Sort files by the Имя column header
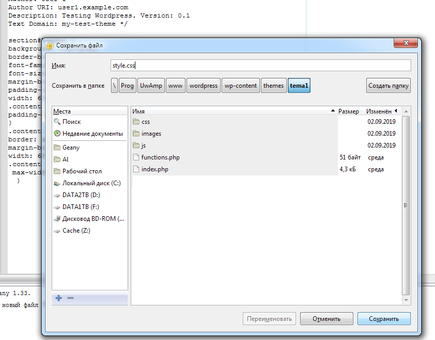 pyautogui.click(x=232, y=111)
